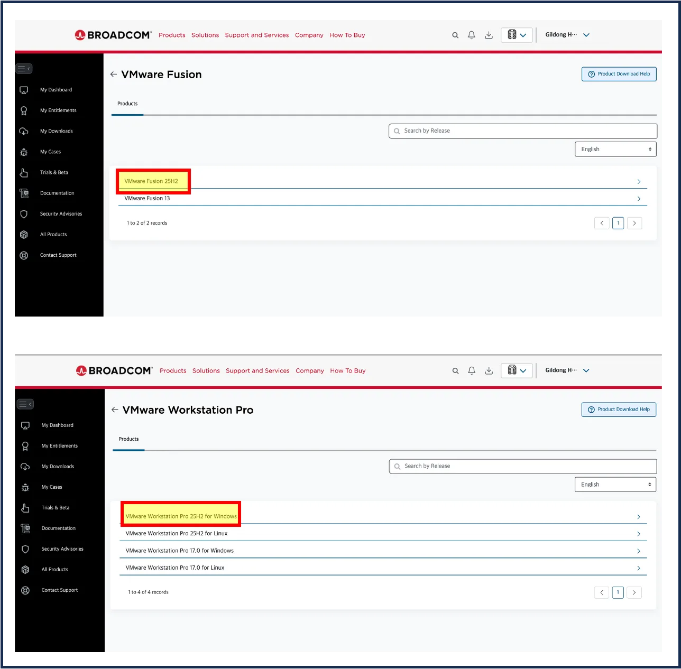Expand VMware Workstation Pro 17.0 for Linux chevron
This screenshot has height=669, width=681.
pos(639,568)
